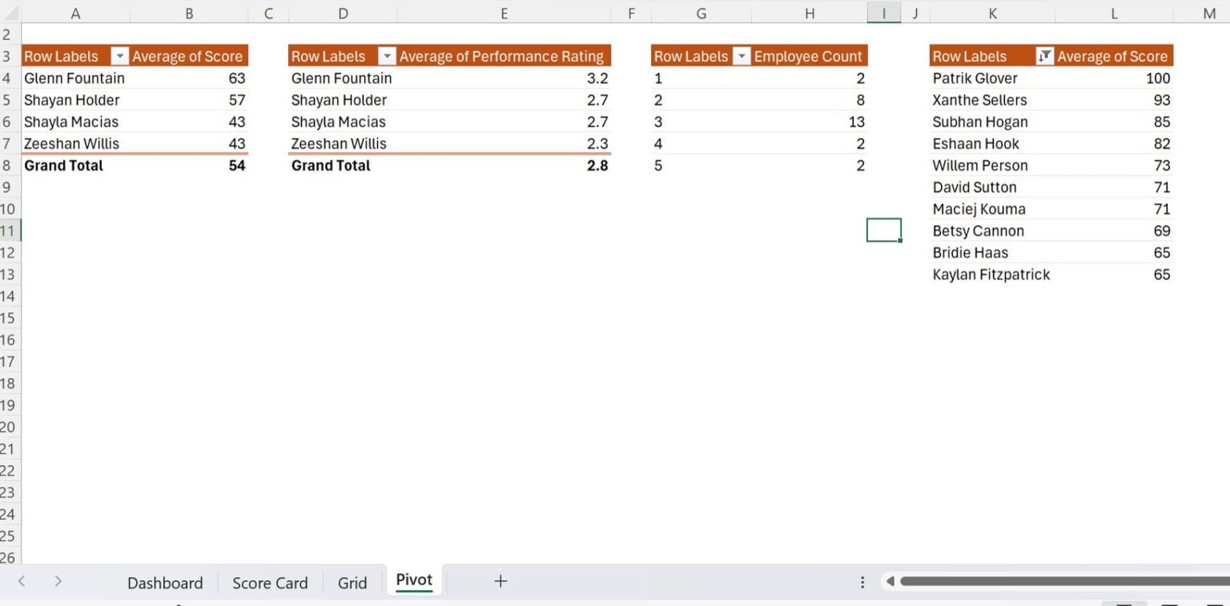The height and width of the screenshot is (606, 1230).
Task: Open the Grid sheet tab
Action: (352, 582)
